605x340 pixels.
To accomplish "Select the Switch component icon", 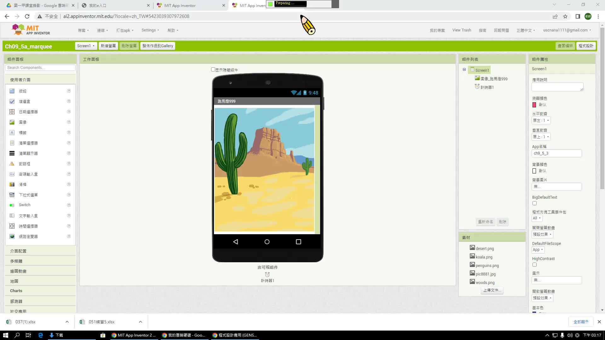I will 12,205.
